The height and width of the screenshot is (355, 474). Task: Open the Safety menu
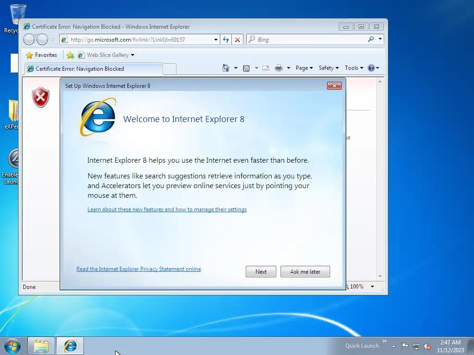point(329,68)
